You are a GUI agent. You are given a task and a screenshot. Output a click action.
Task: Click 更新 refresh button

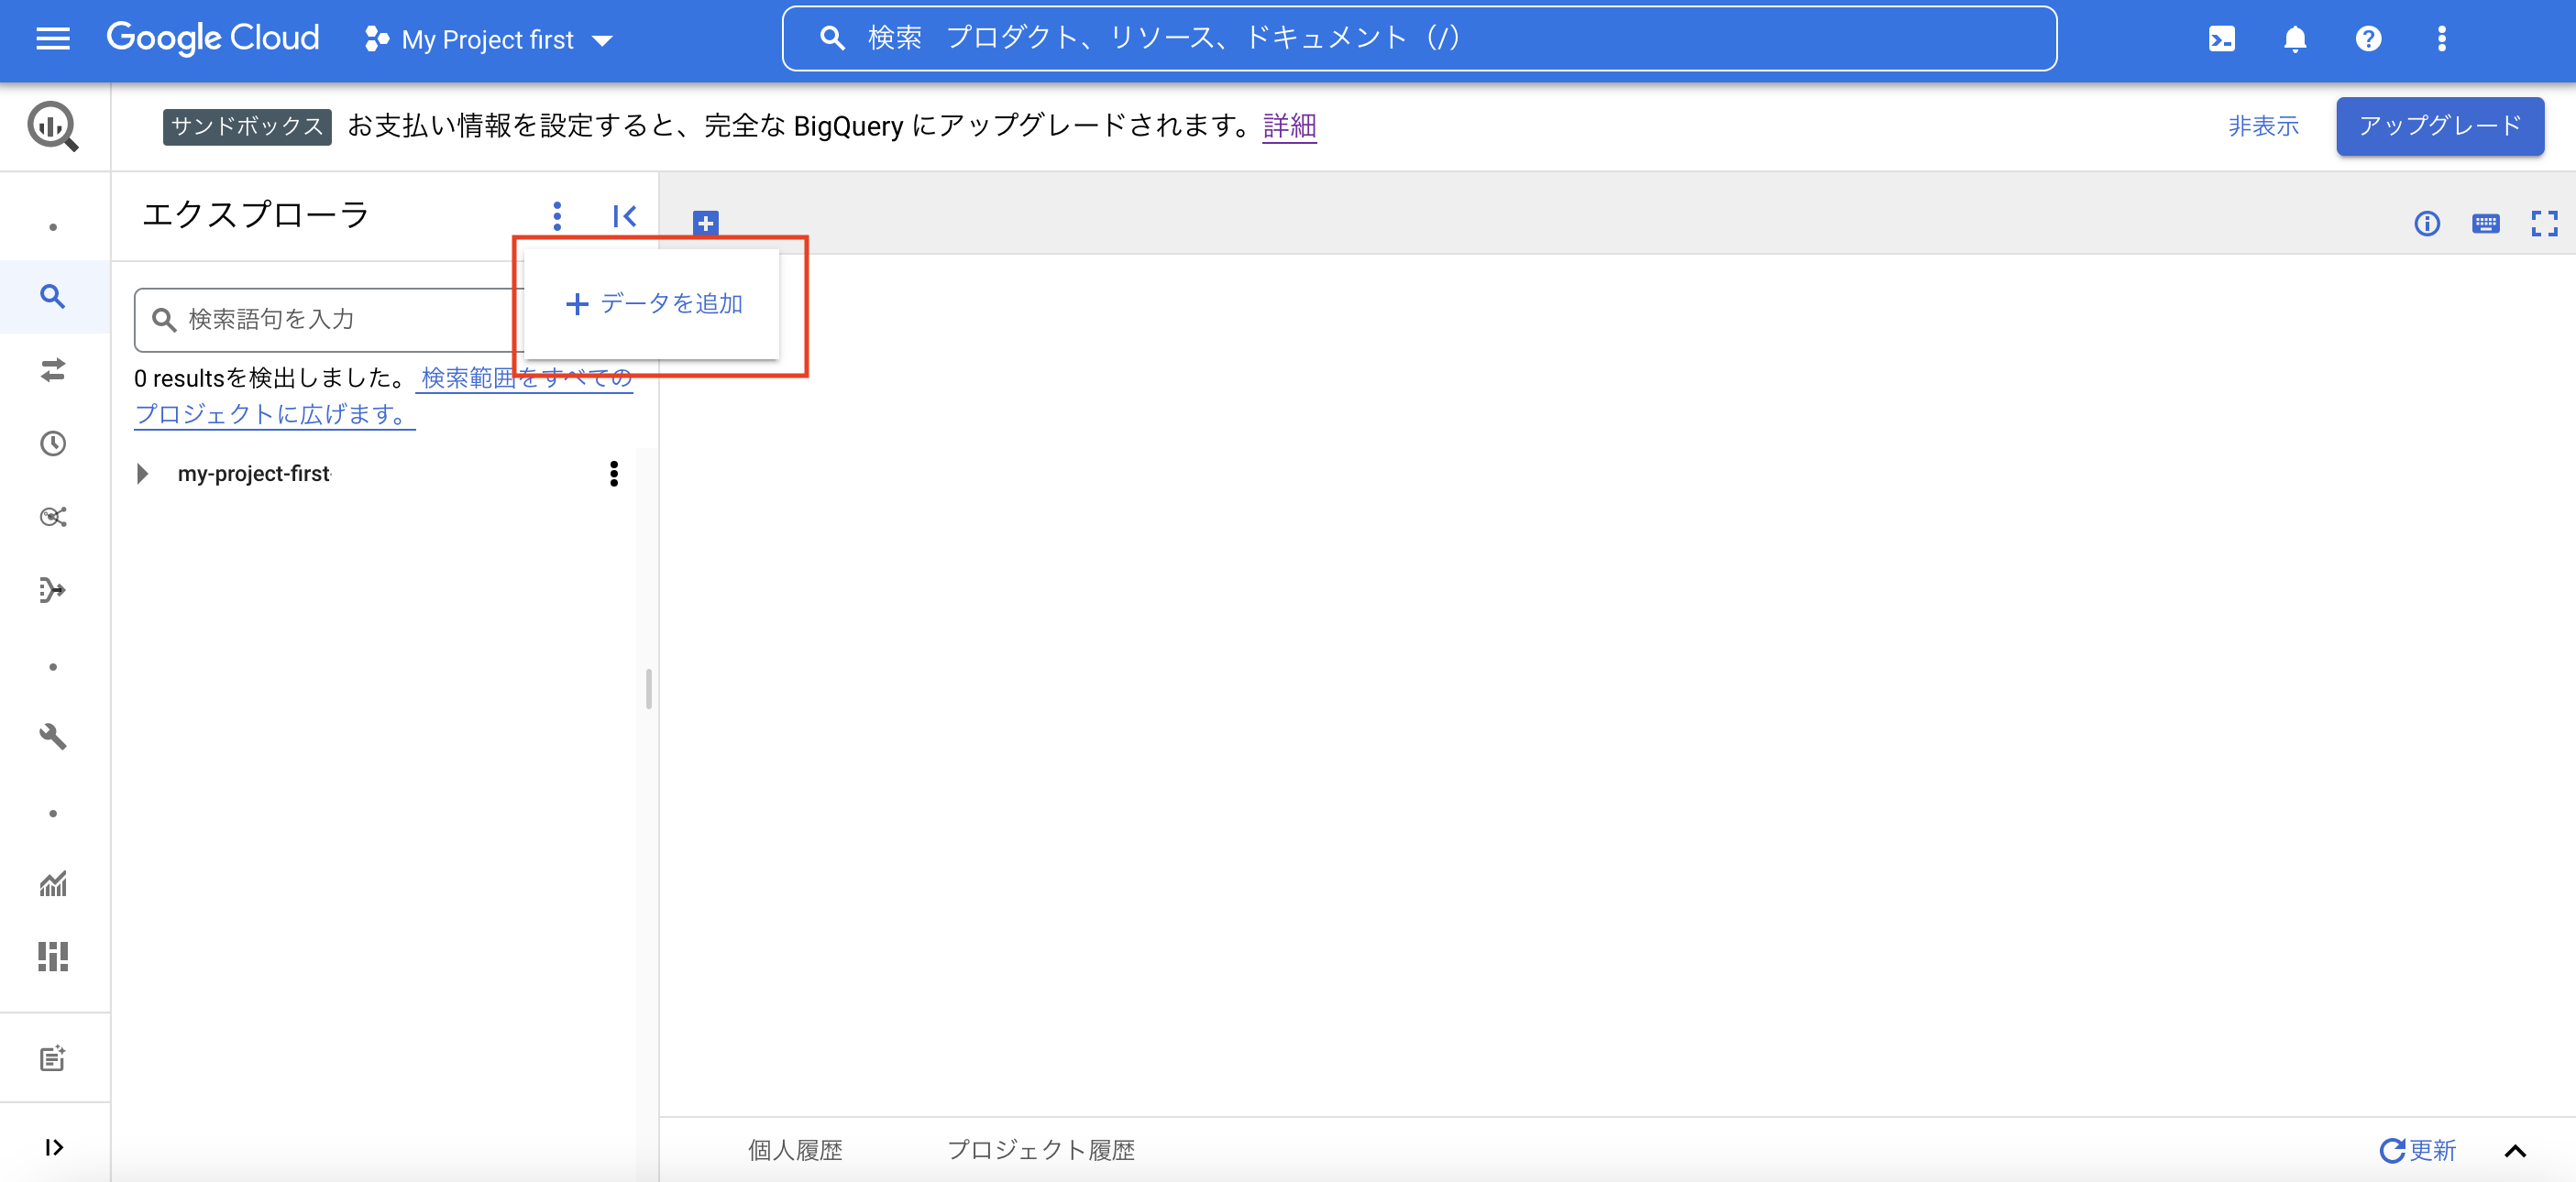2417,1150
